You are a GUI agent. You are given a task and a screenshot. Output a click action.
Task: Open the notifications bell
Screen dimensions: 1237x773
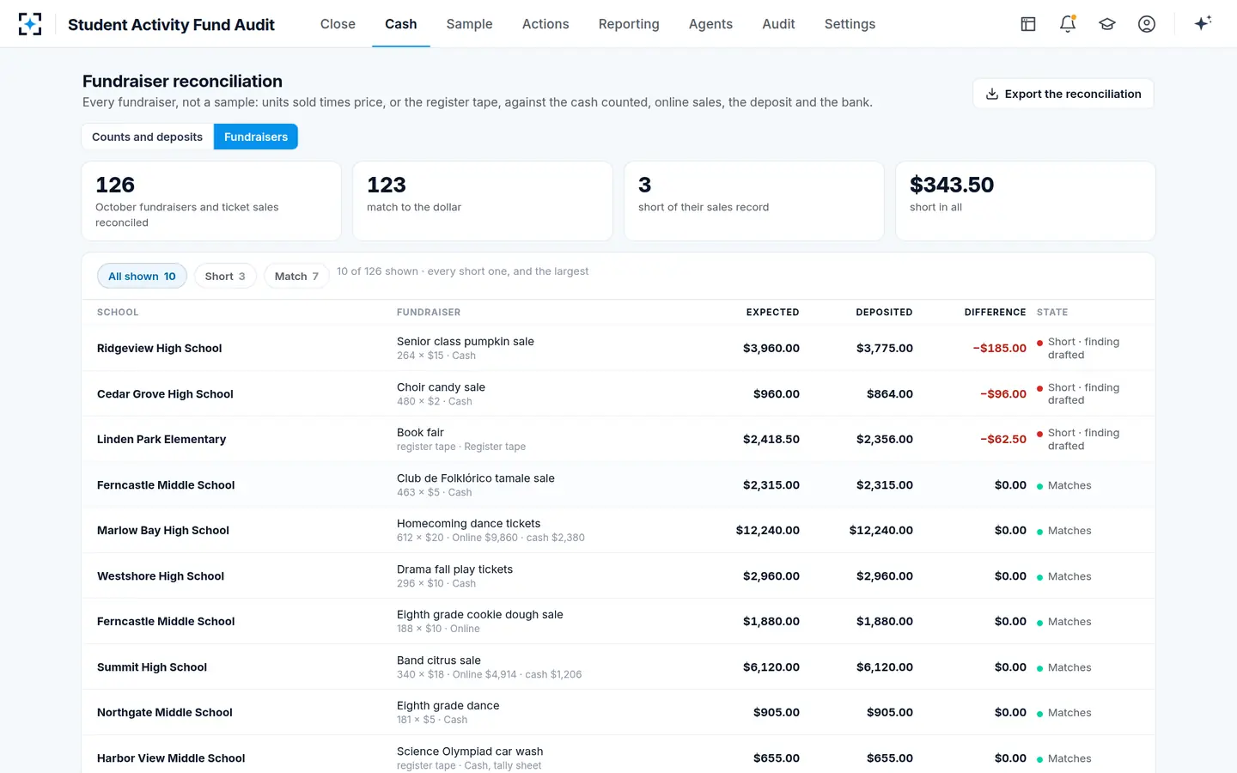pos(1068,24)
